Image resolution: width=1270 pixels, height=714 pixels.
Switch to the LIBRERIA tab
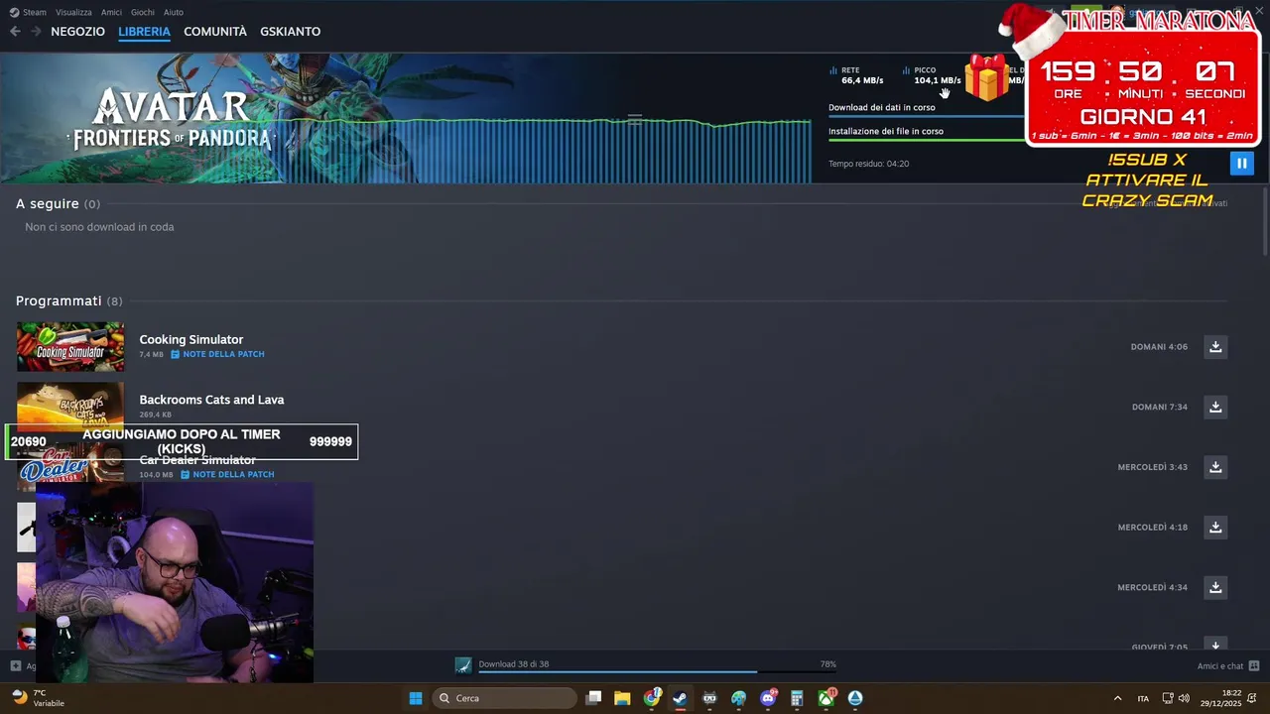tap(144, 32)
